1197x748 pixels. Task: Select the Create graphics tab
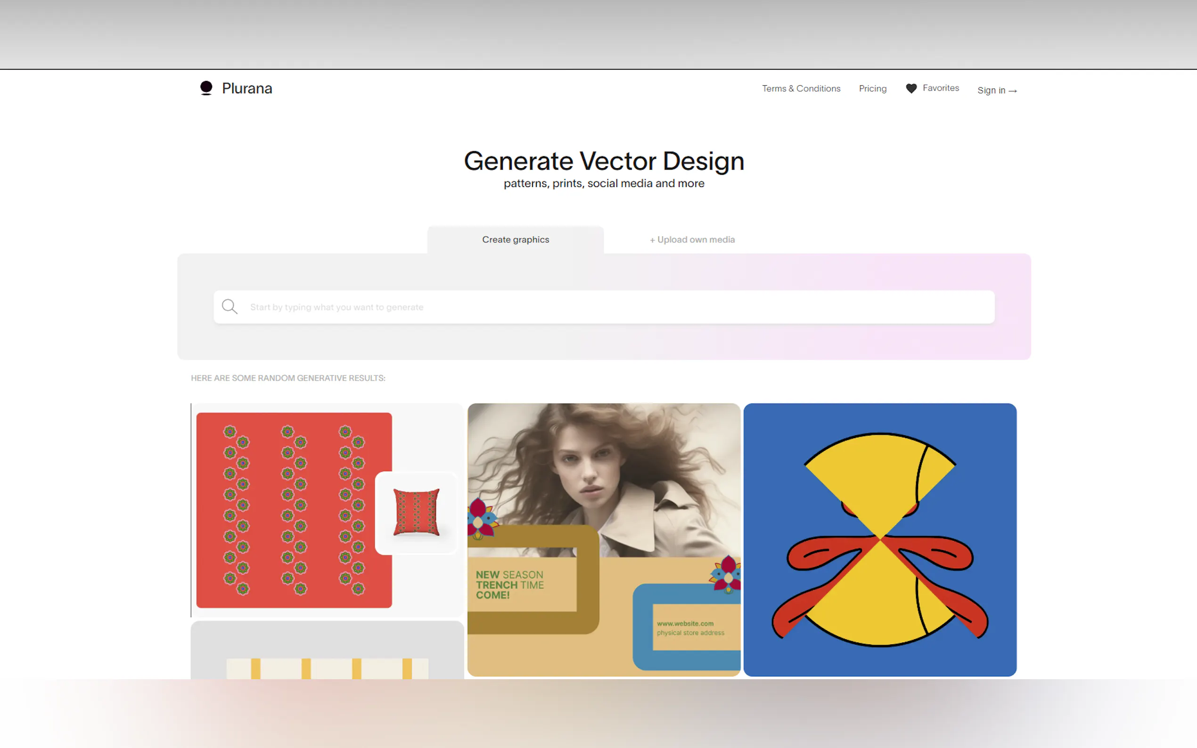(515, 239)
